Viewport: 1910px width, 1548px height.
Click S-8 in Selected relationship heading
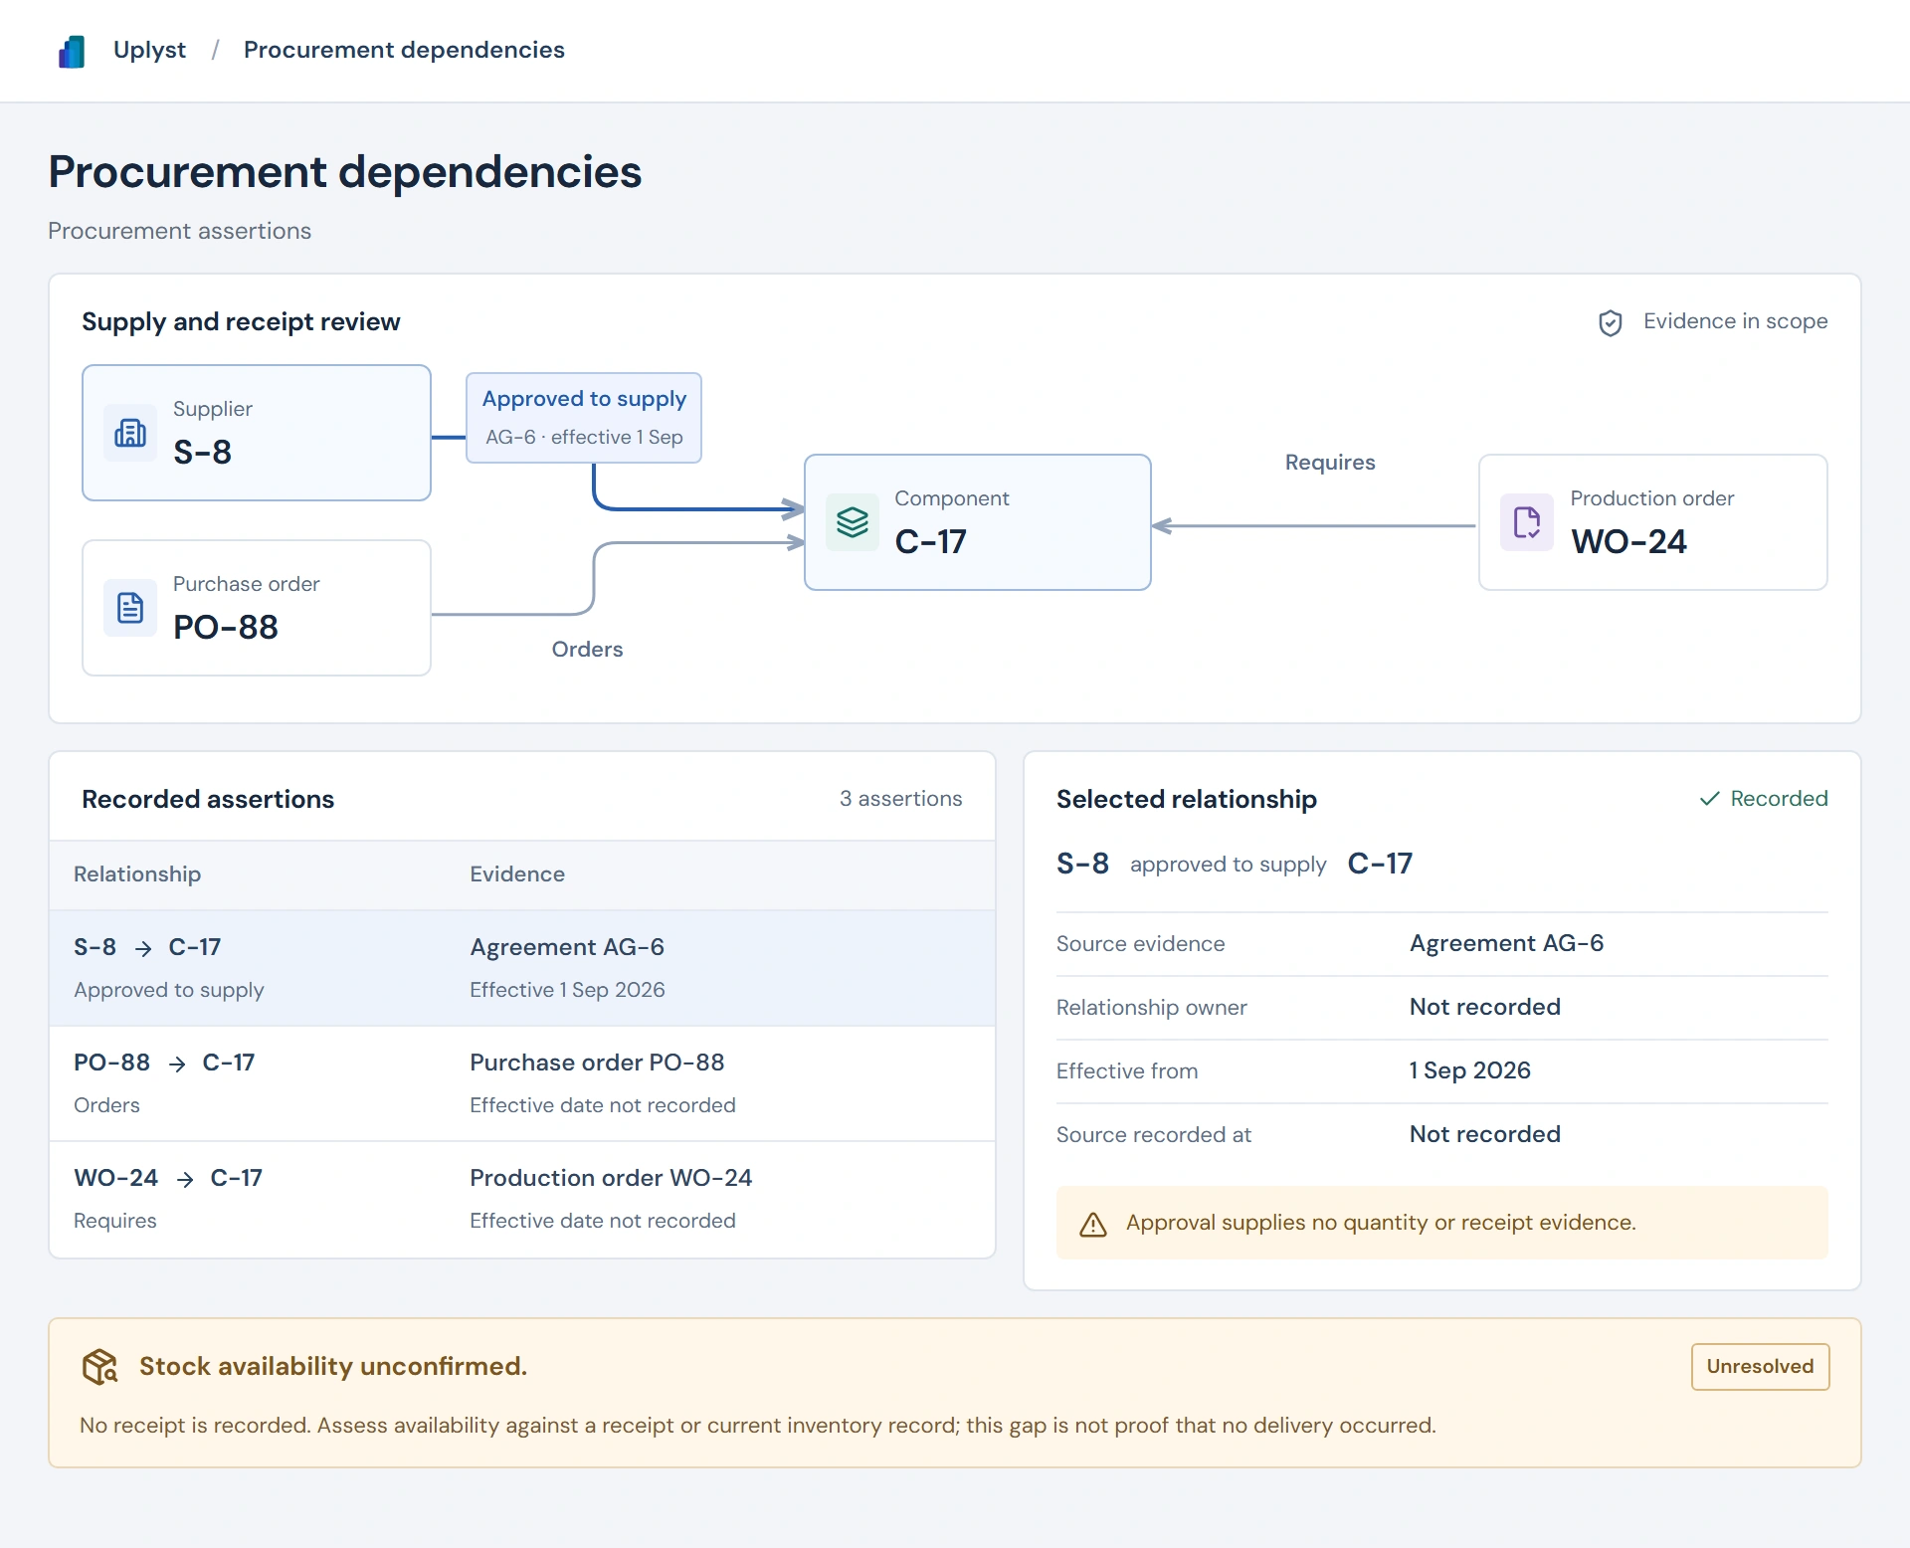point(1082,864)
